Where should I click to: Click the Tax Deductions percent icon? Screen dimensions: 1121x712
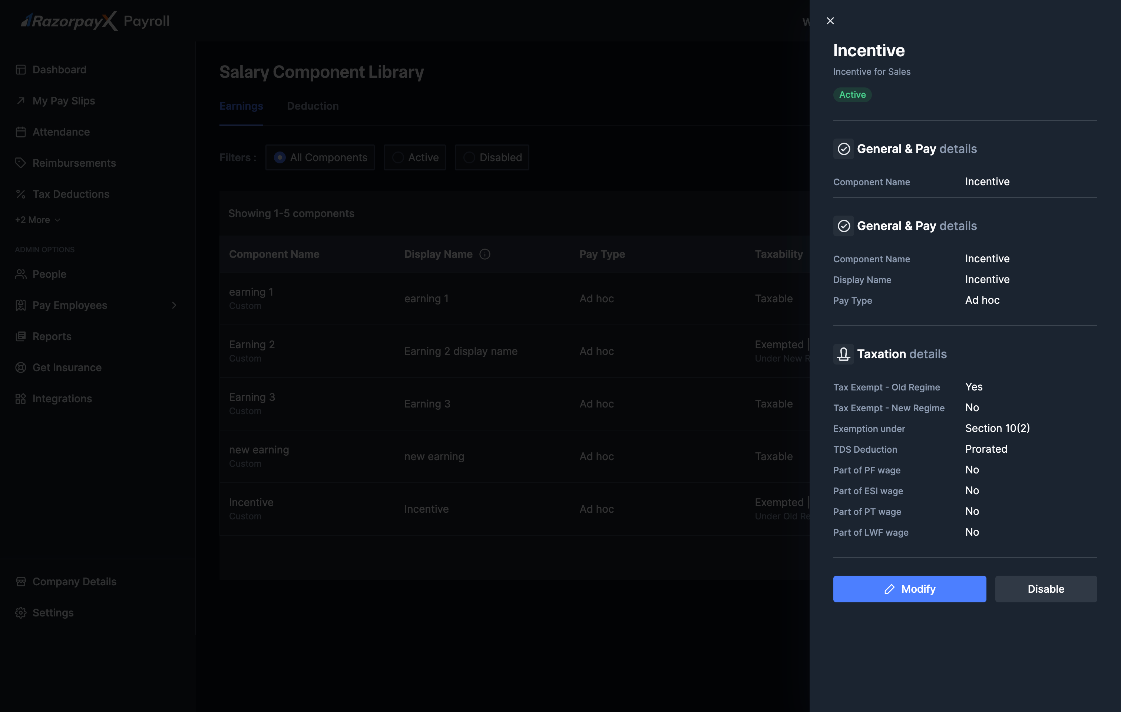[20, 194]
